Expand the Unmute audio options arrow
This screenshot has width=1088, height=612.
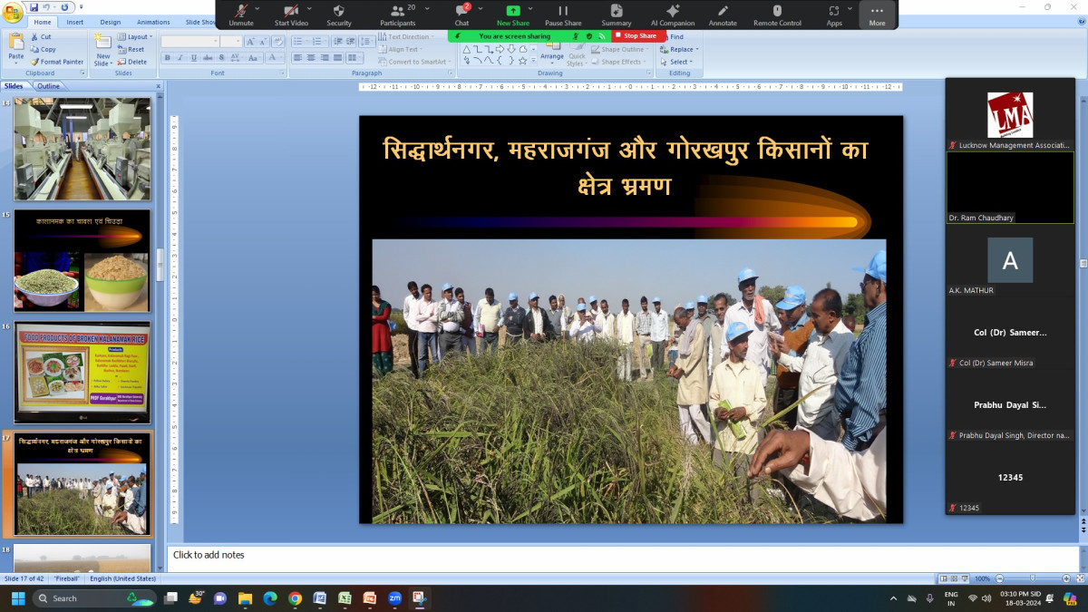257,8
